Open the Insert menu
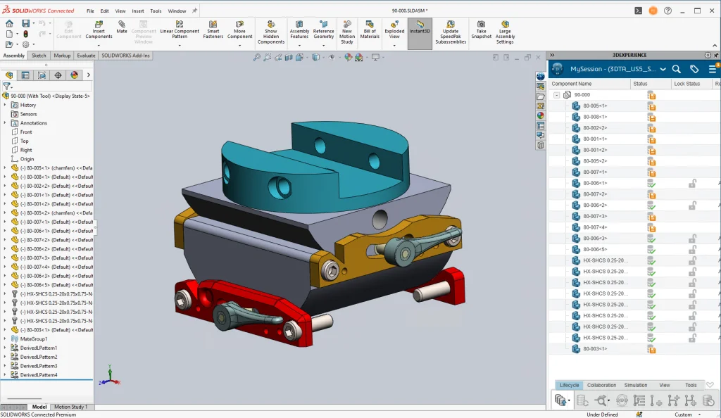Image resolution: width=721 pixels, height=418 pixels. point(138,11)
